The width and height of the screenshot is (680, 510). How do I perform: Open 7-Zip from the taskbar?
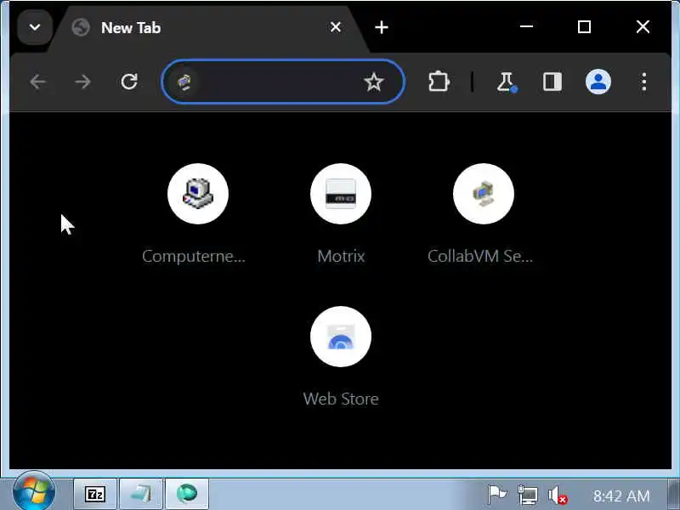tap(95, 494)
